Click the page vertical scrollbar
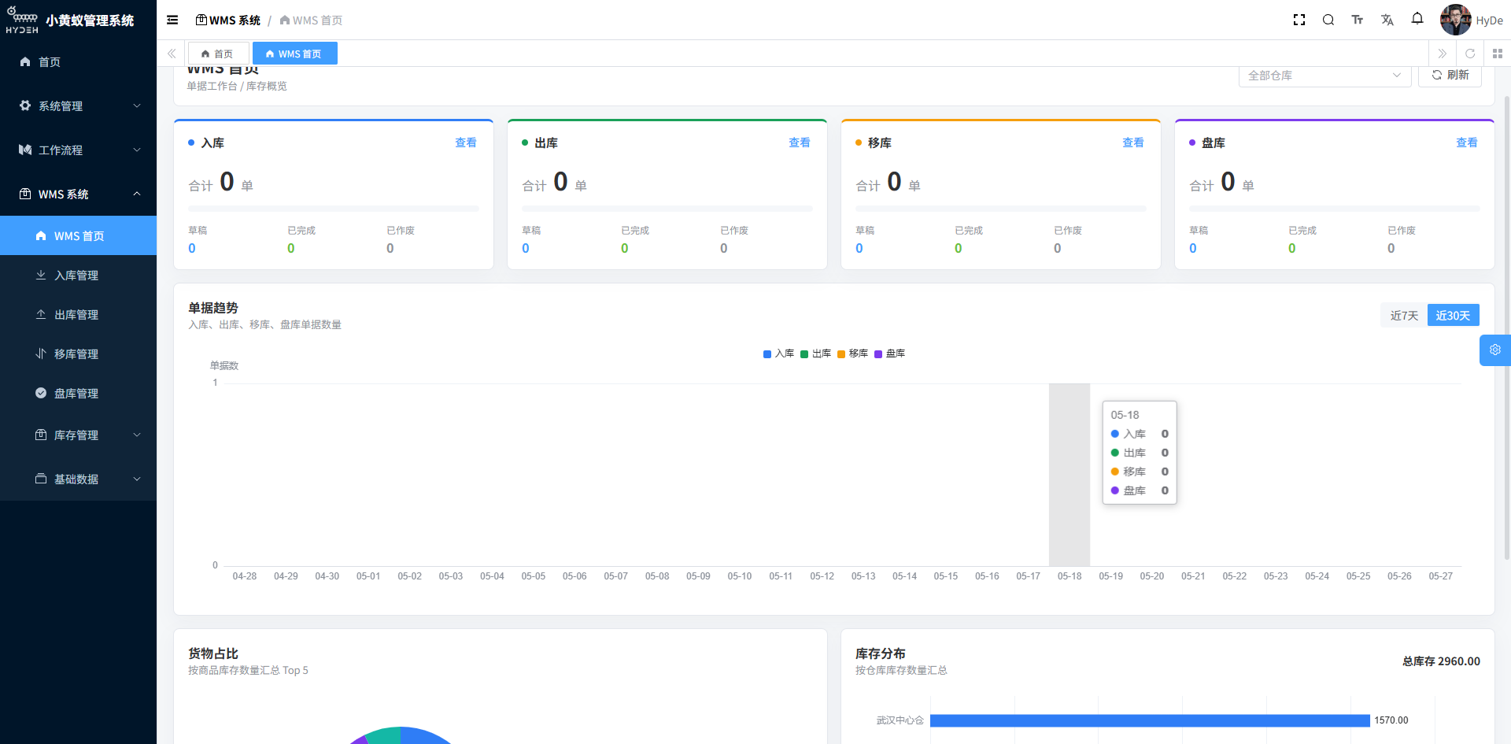 tap(1507, 327)
